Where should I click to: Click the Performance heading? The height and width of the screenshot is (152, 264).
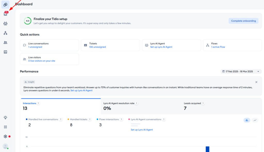(x=29, y=71)
